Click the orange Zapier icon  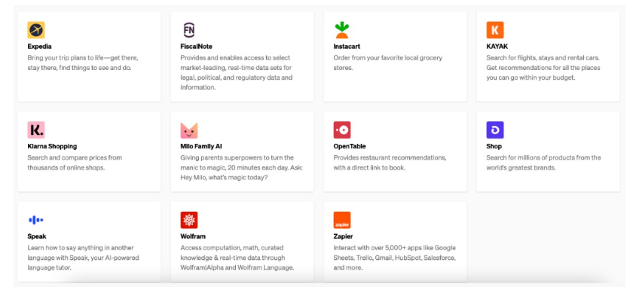click(342, 220)
